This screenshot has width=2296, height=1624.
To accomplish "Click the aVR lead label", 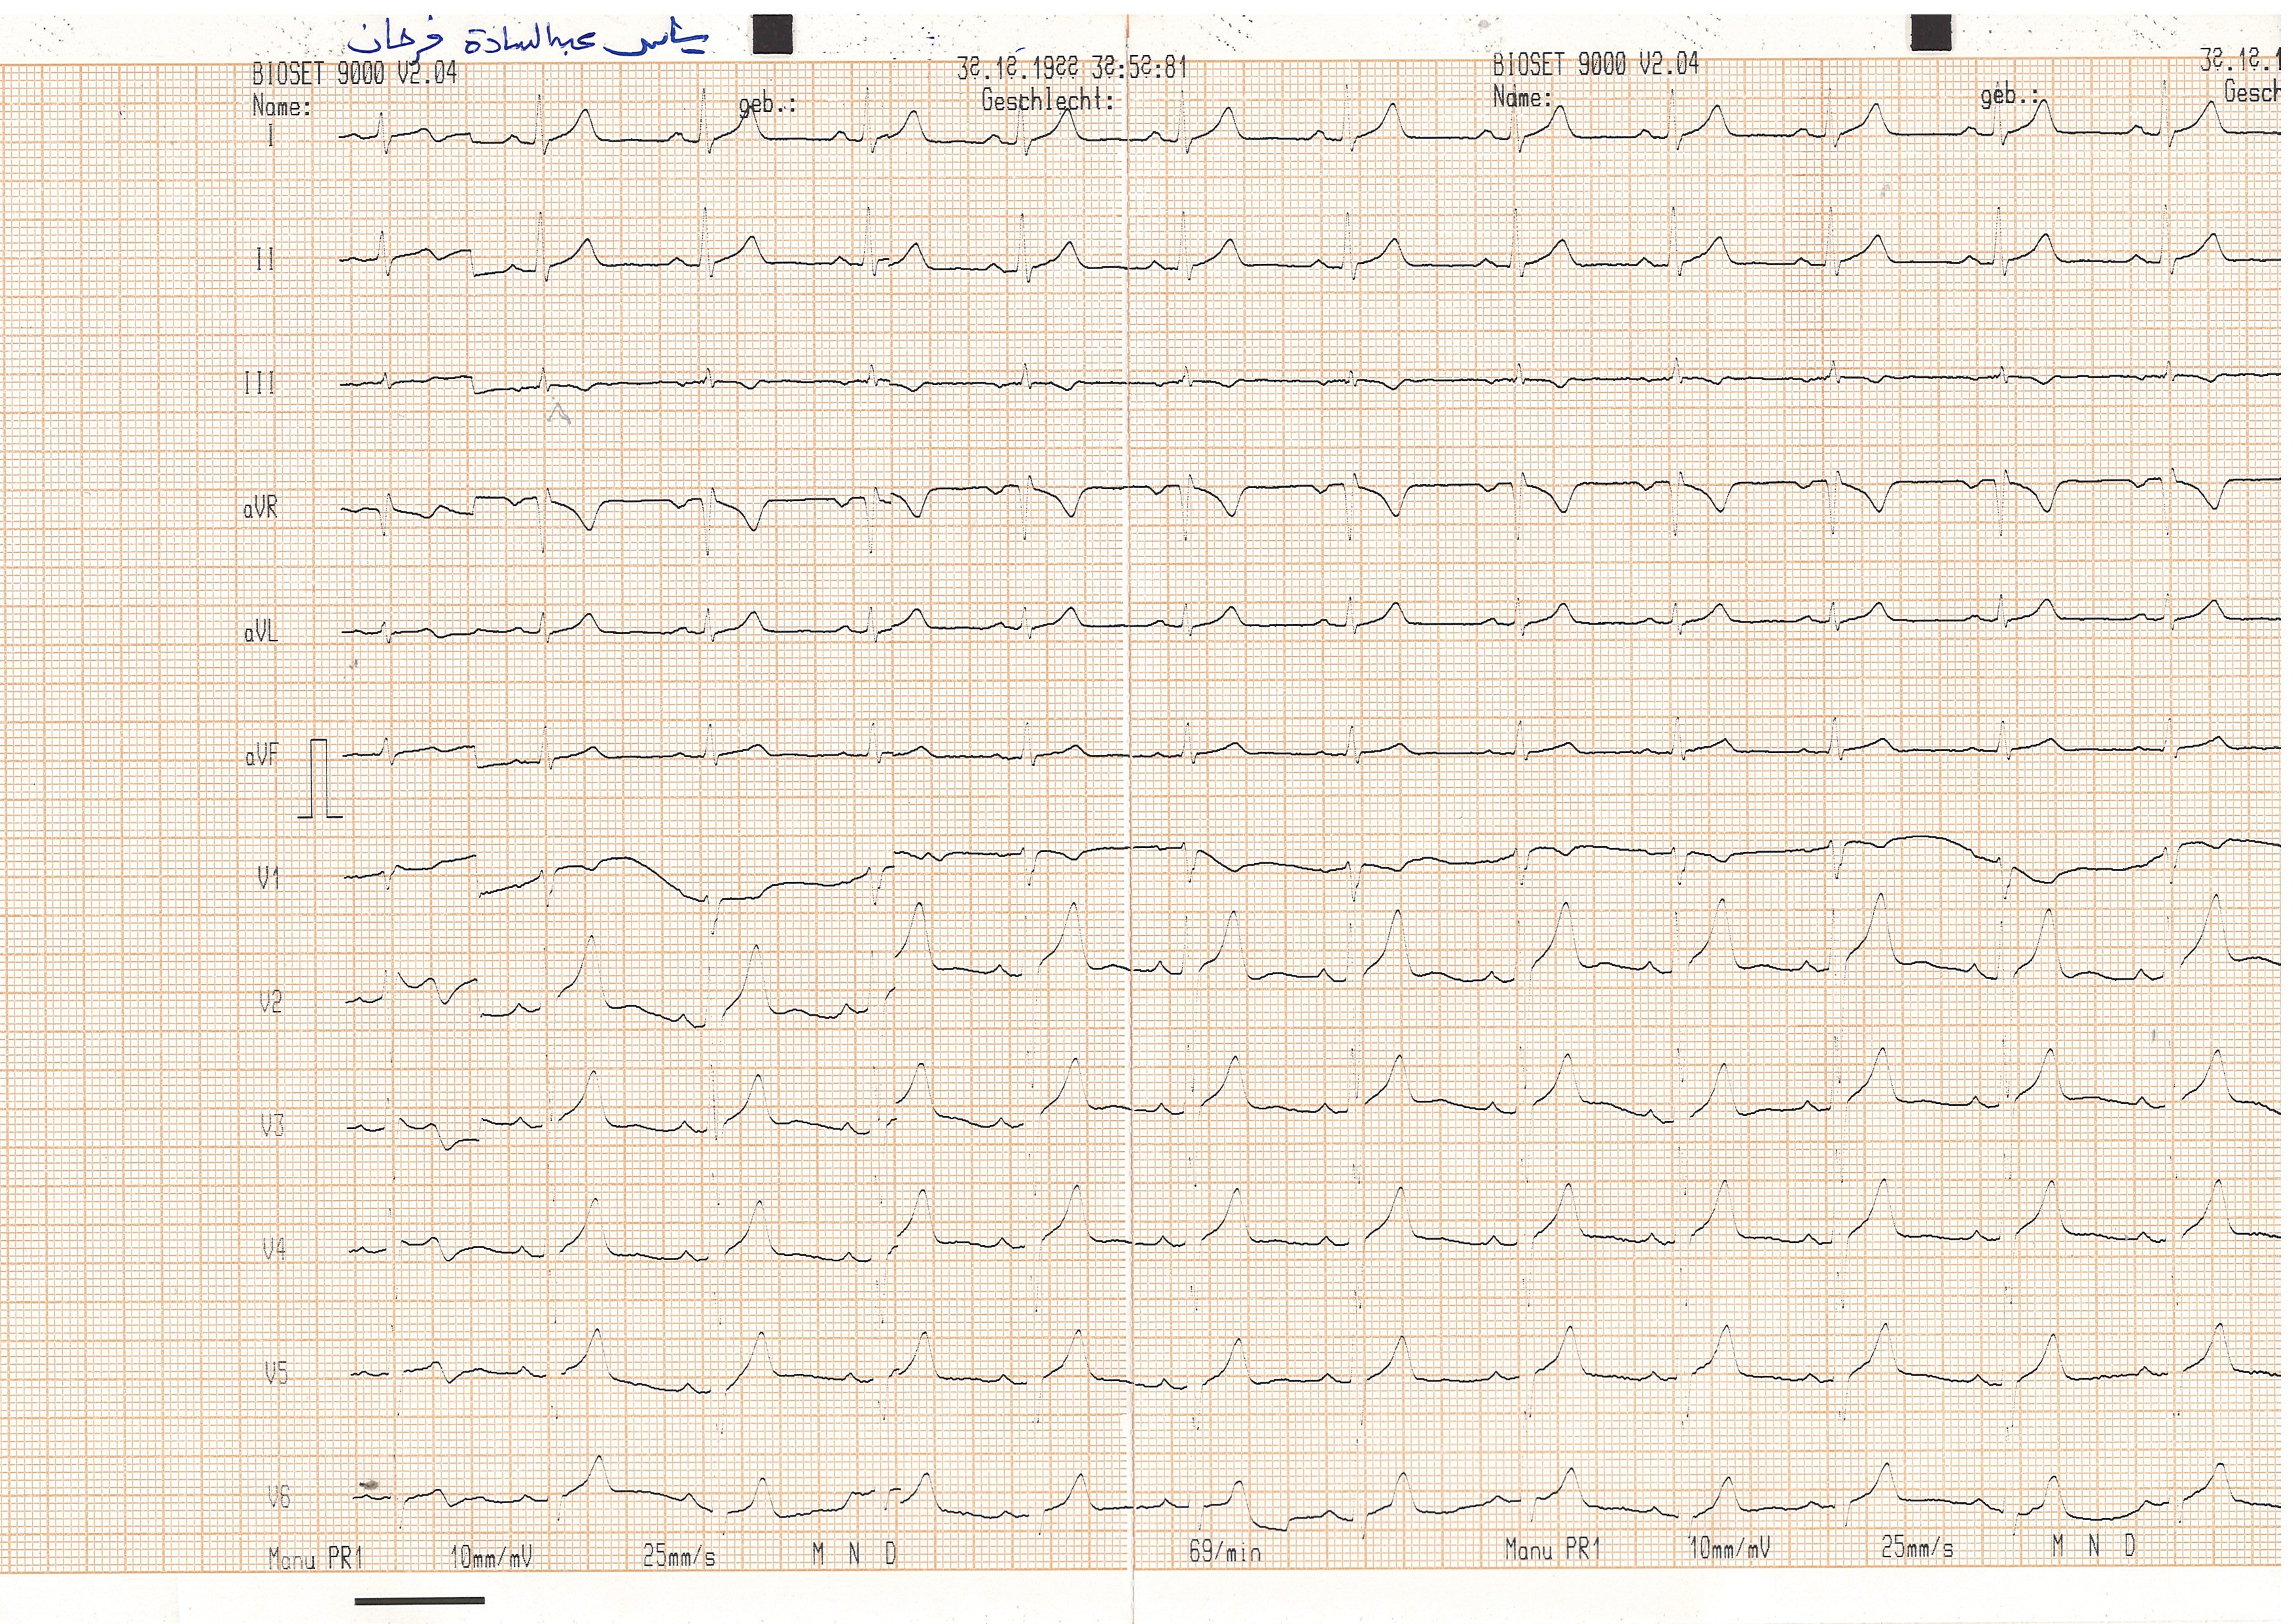I will point(260,508).
